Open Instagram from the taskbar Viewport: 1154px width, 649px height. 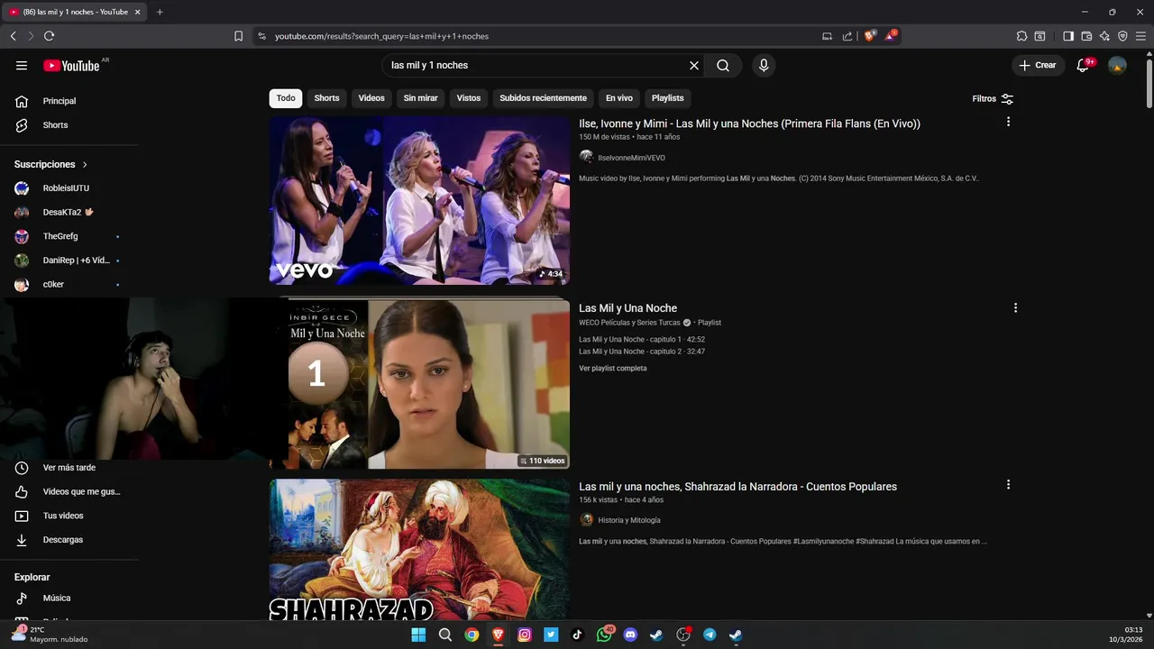[x=525, y=635]
